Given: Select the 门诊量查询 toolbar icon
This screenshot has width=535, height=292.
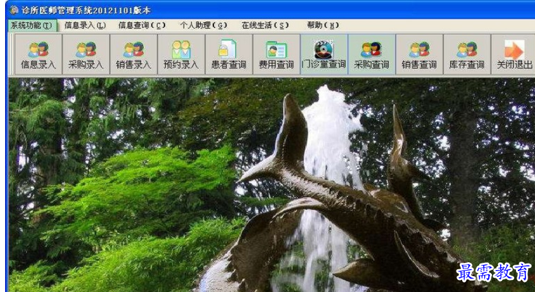Looking at the screenshot, I should (x=324, y=54).
